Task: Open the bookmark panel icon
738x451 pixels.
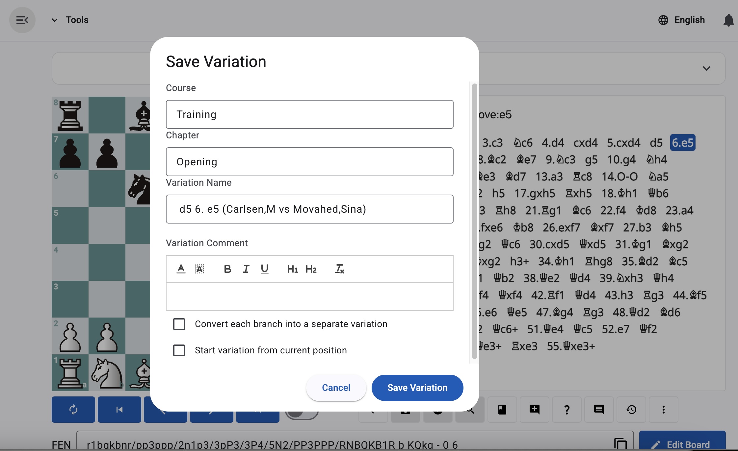Action: coord(502,409)
